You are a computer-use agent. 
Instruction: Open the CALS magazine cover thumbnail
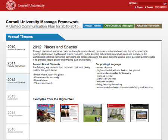tap(46, 113)
